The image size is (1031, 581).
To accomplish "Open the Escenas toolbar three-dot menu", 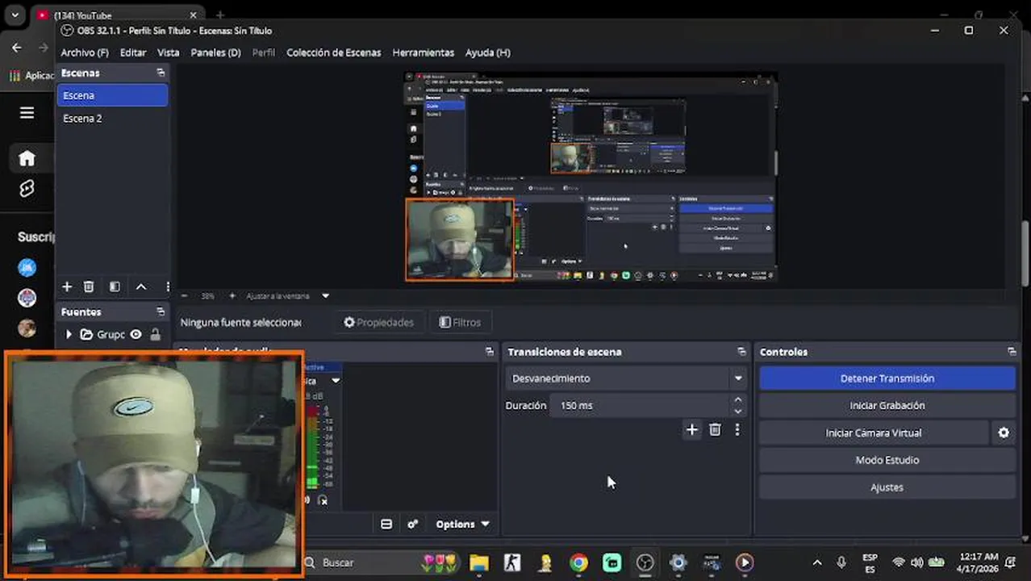I will 167,286.
